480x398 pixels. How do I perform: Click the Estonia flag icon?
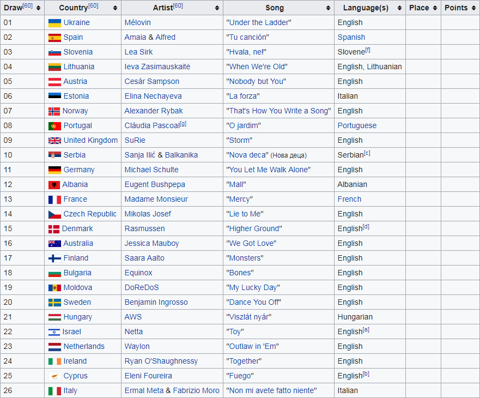point(54,96)
